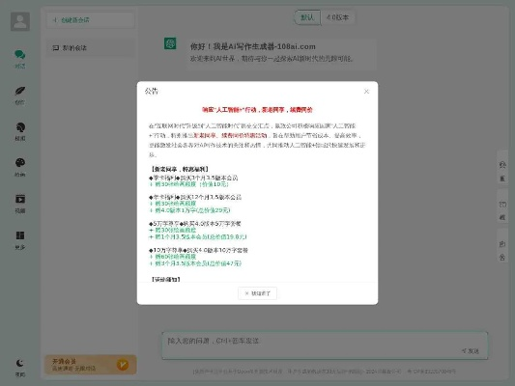This screenshot has width=515, height=386.
Task: Click the green 总价值19.8元 bonus line
Action: (198, 236)
